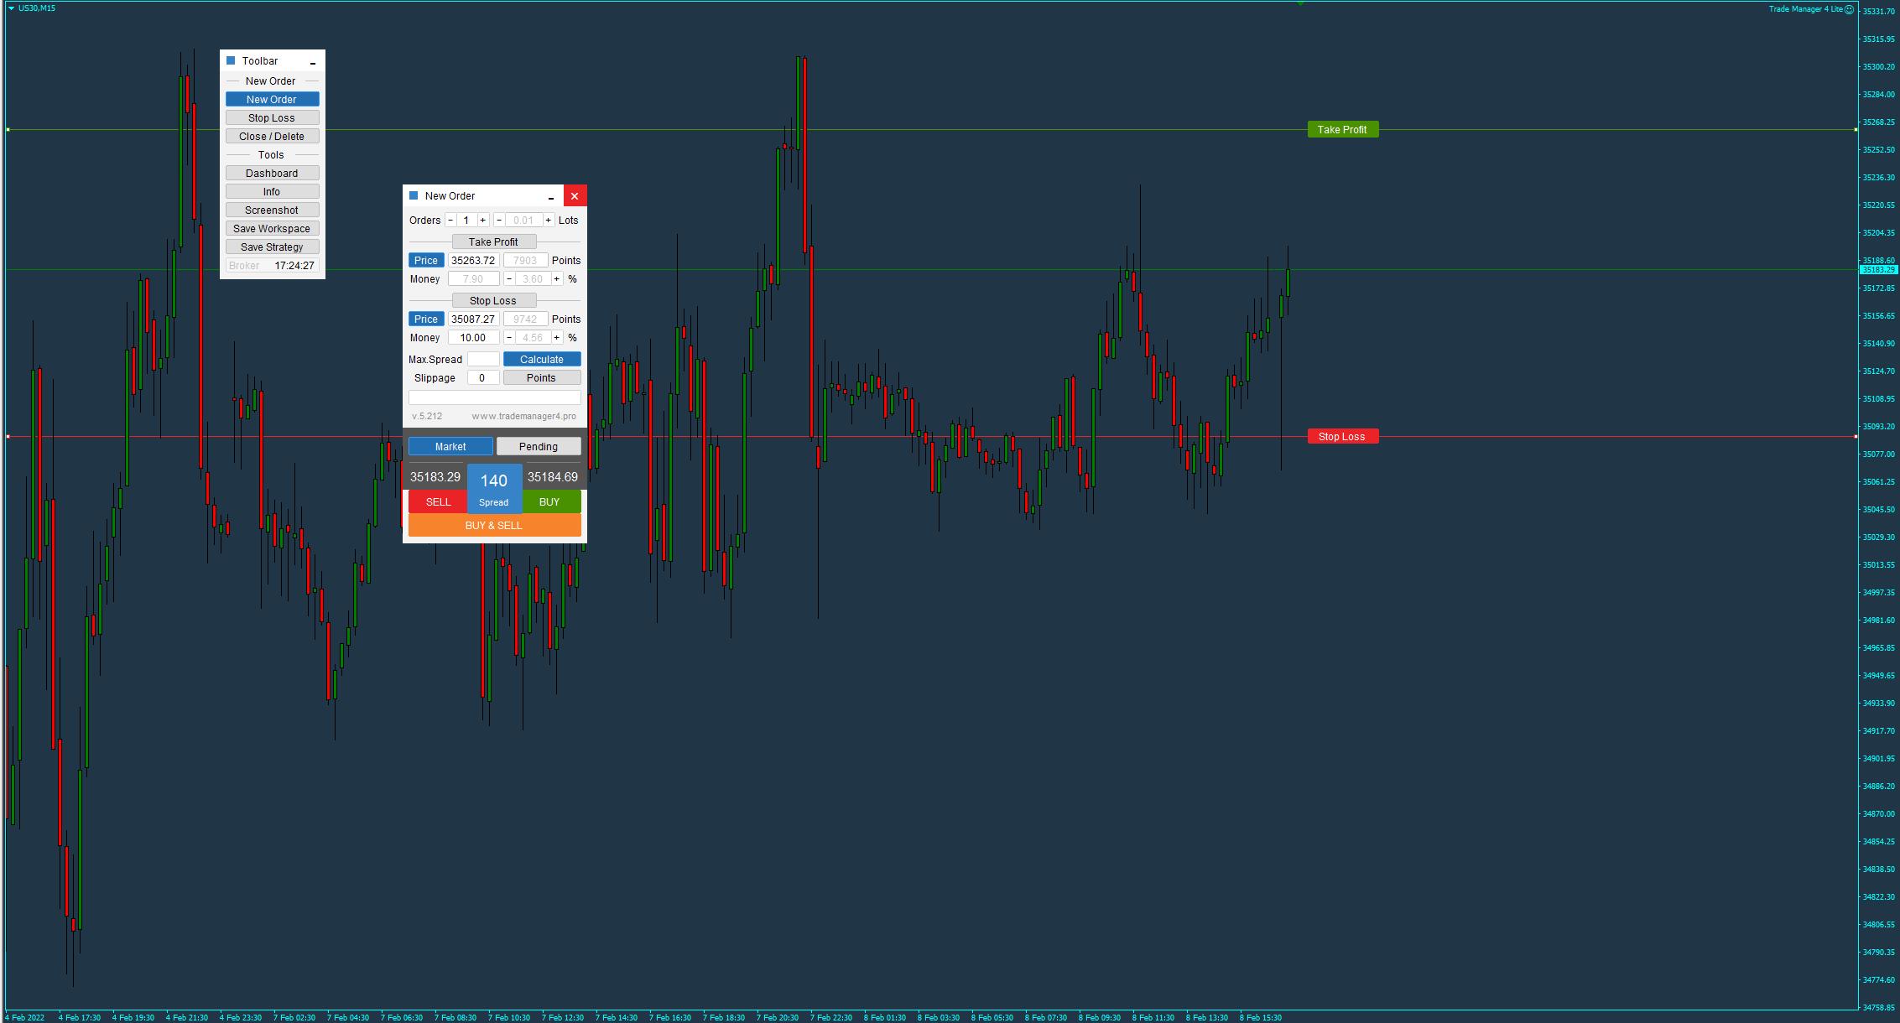Decrease Orders count with minus button
The height and width of the screenshot is (1023, 1900).
450,221
